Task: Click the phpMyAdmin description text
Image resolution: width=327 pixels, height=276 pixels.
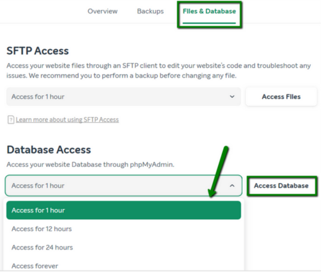Action: point(90,165)
